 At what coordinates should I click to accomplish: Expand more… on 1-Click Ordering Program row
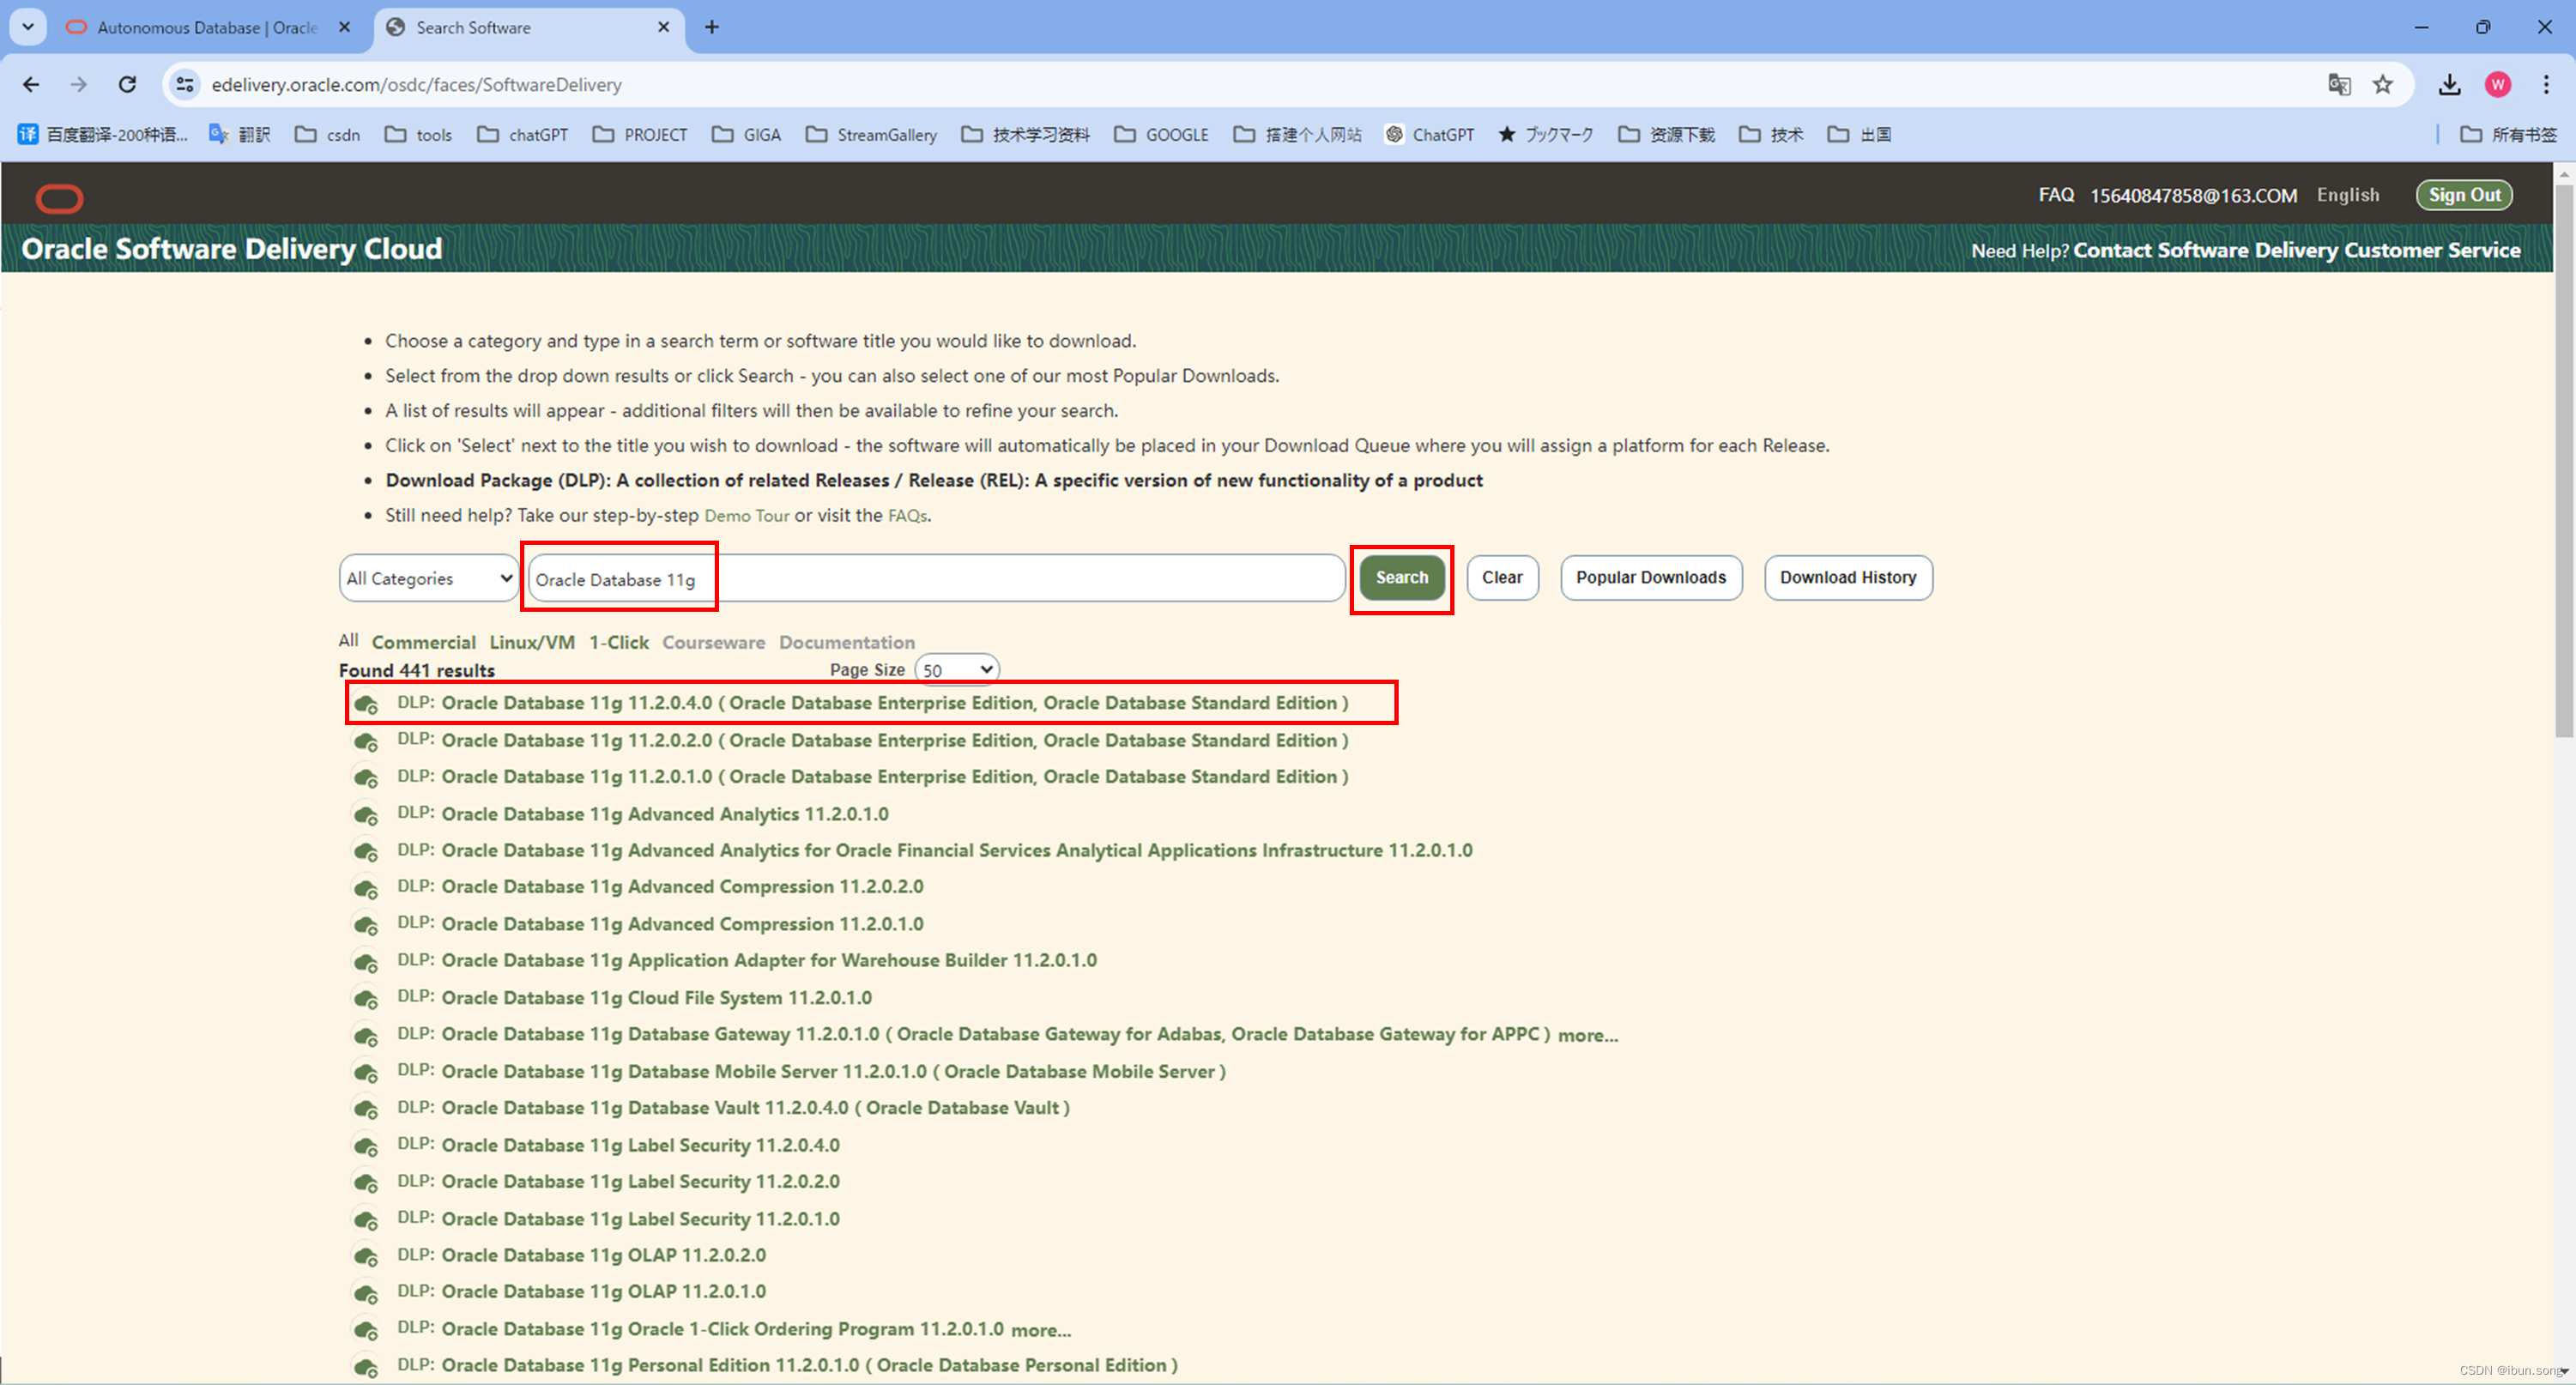(1040, 1330)
